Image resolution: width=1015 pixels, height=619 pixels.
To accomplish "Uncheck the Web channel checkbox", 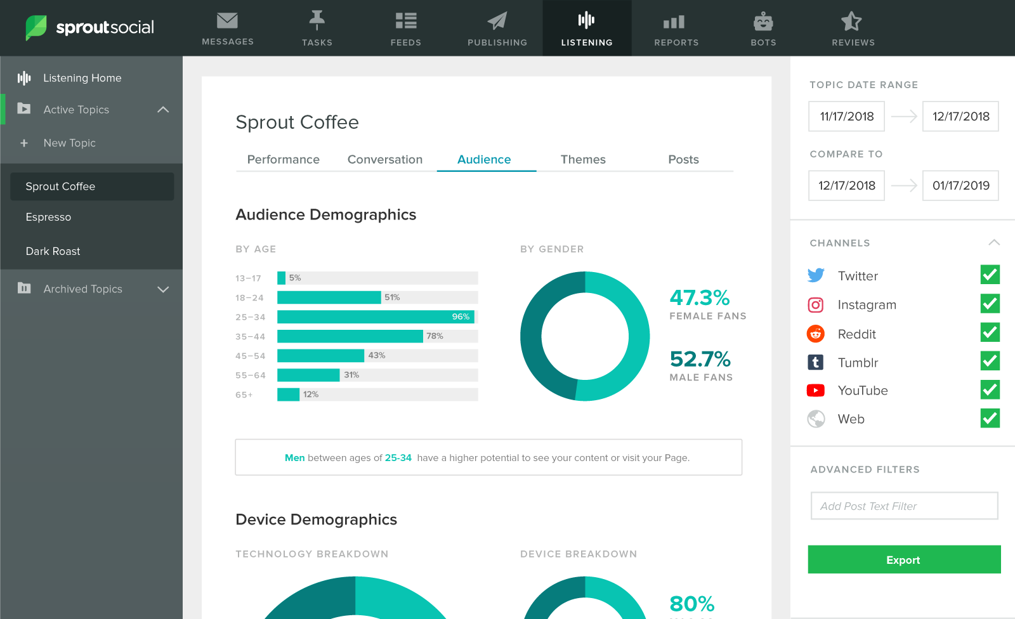I will (990, 418).
